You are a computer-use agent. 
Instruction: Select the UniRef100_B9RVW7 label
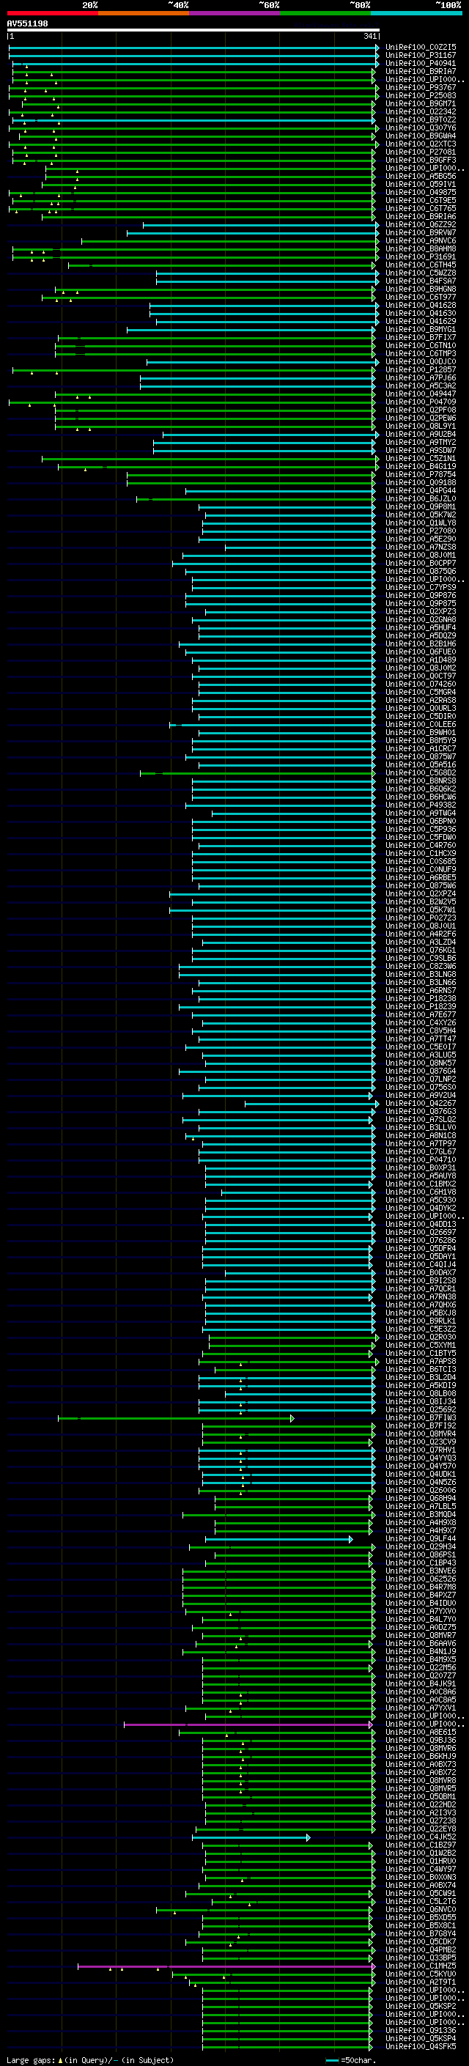click(x=421, y=232)
